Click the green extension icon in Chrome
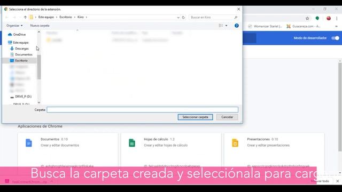 click(317, 19)
